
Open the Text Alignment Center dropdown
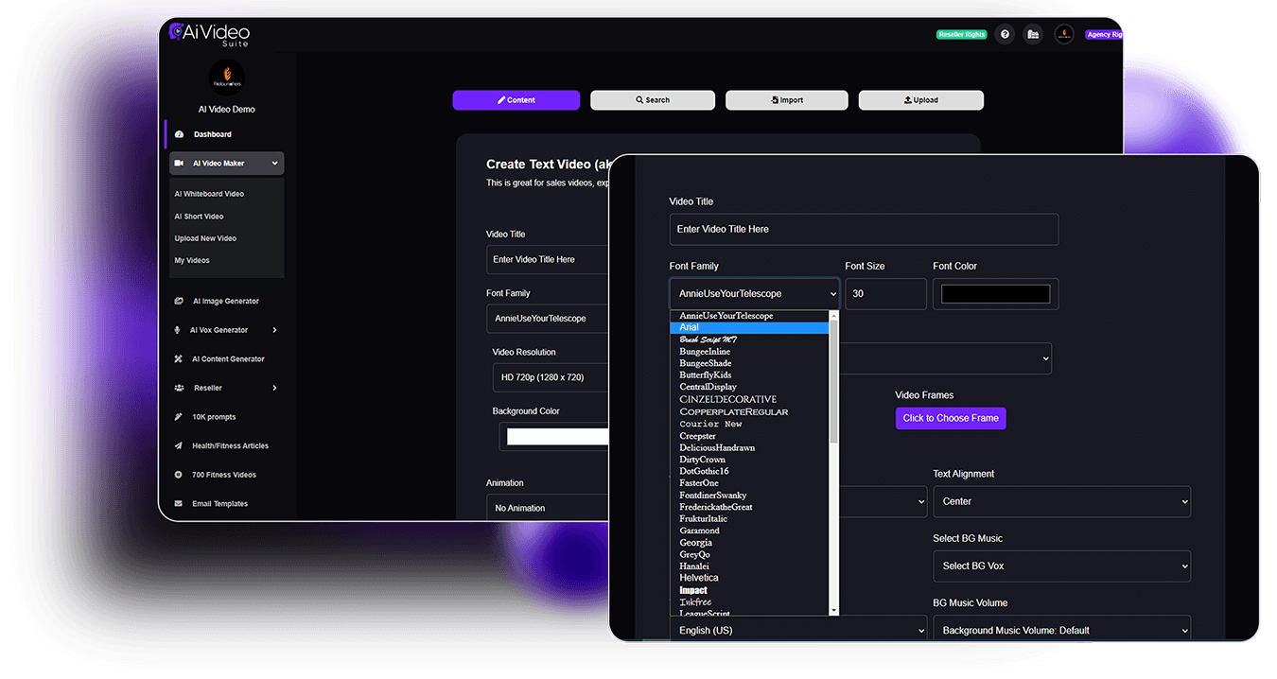[x=1061, y=501]
